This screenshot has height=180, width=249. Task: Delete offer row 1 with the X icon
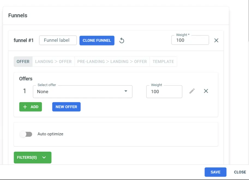tap(206, 91)
